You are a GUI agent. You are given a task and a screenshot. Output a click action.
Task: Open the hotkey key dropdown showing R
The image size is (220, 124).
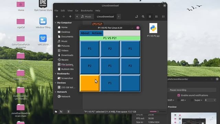point(210,100)
